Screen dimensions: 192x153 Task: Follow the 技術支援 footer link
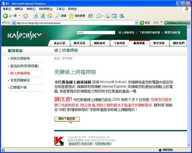(87, 144)
